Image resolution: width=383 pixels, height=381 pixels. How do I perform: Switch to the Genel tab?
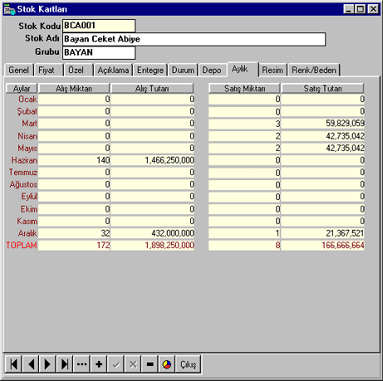point(19,70)
